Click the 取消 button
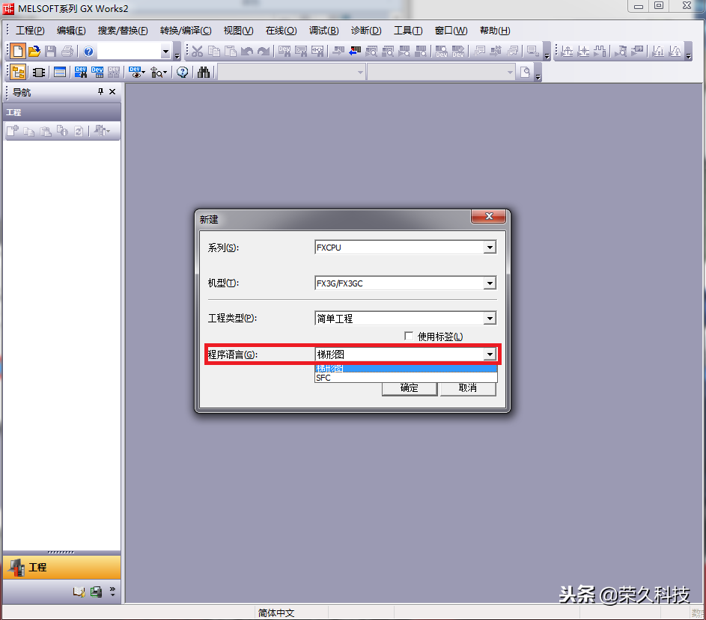Viewport: 706px width, 620px height. click(x=468, y=388)
